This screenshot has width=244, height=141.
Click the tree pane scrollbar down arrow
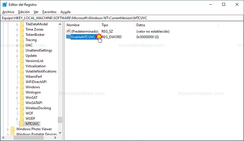pos(60,133)
